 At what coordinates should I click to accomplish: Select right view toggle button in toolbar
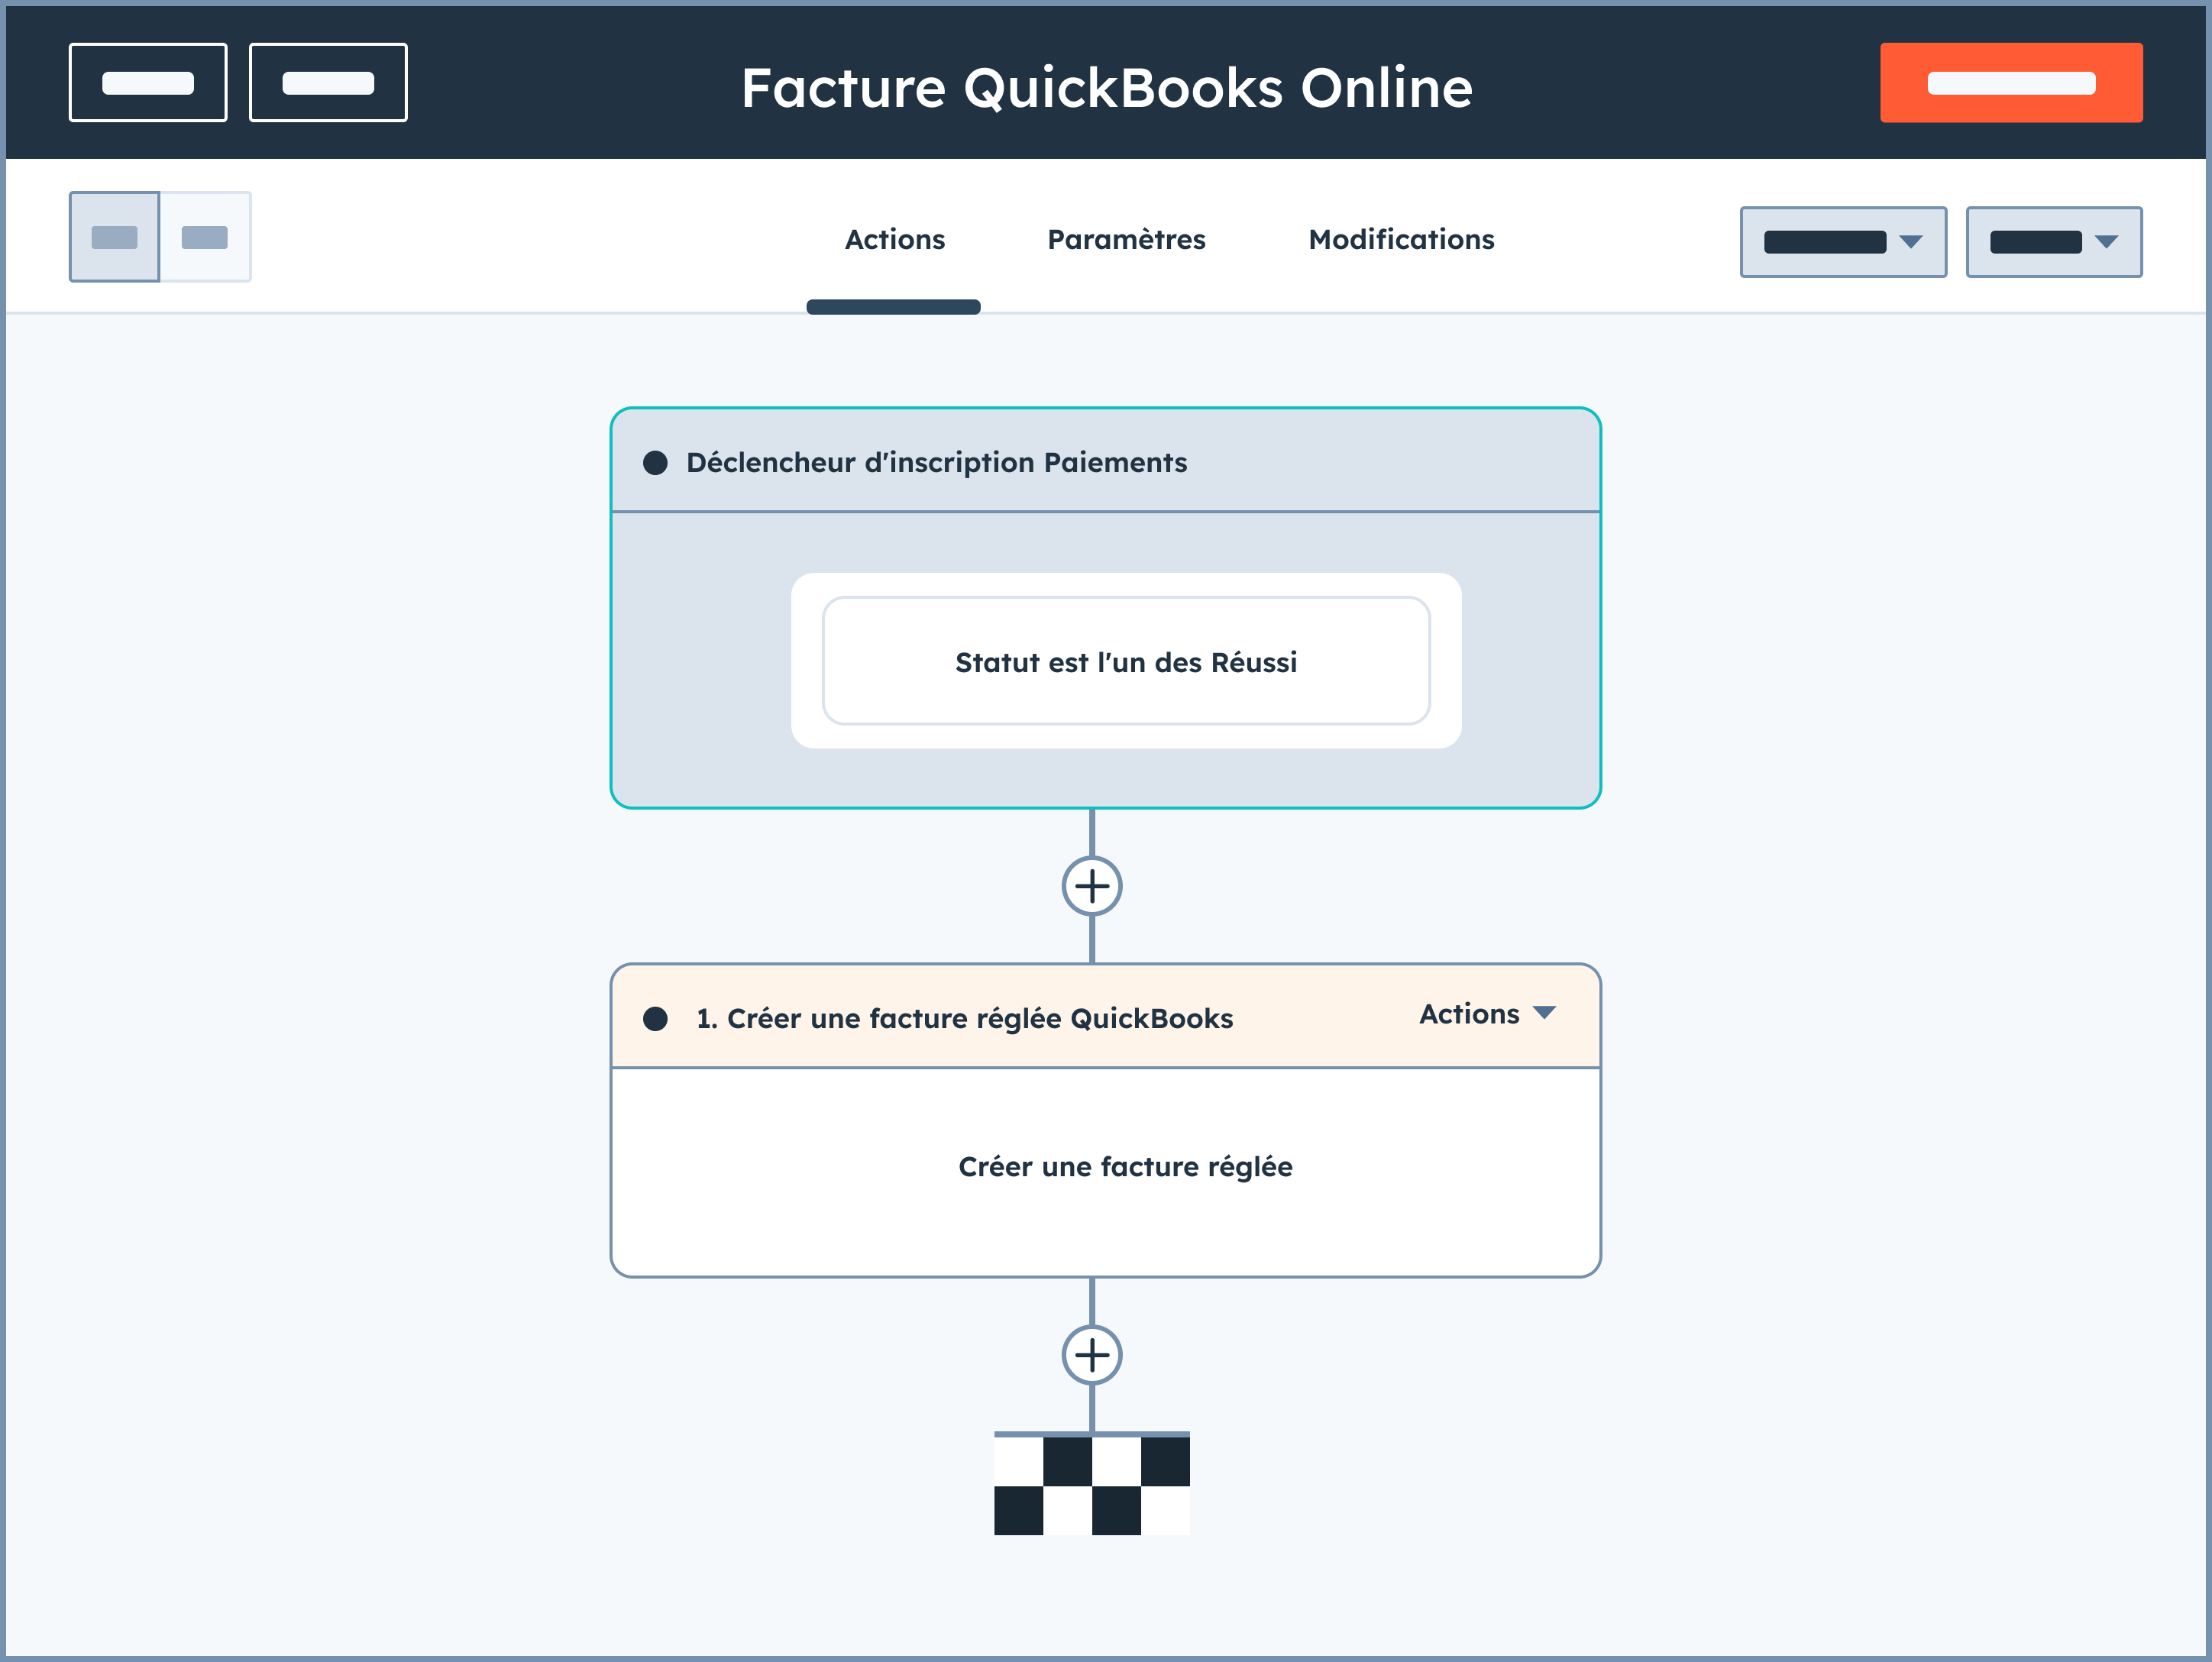tap(205, 237)
